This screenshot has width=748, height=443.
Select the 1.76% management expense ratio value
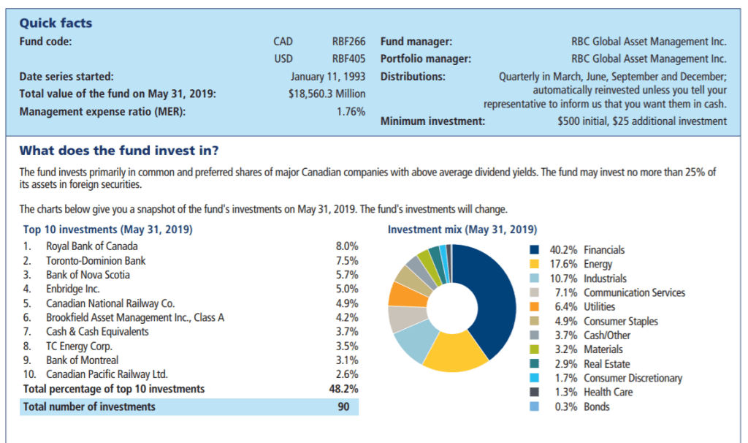[351, 112]
